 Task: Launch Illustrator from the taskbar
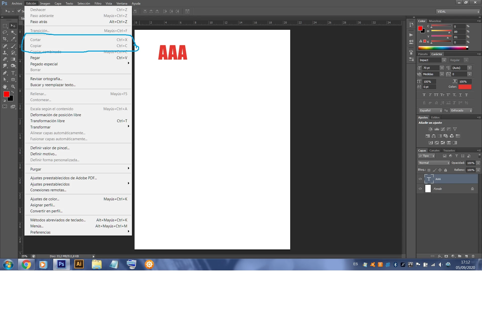point(79,264)
